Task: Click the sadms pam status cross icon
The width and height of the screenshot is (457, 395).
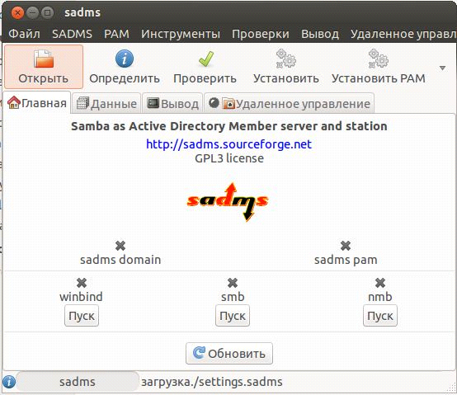Action: 346,246
